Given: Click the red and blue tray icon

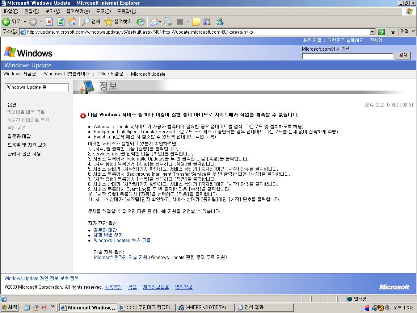Looking at the screenshot, I should pos(367,308).
